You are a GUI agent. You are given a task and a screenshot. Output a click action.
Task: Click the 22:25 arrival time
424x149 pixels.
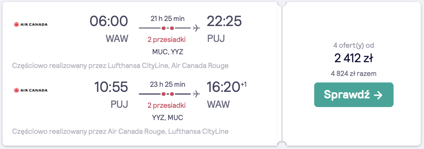pos(224,22)
